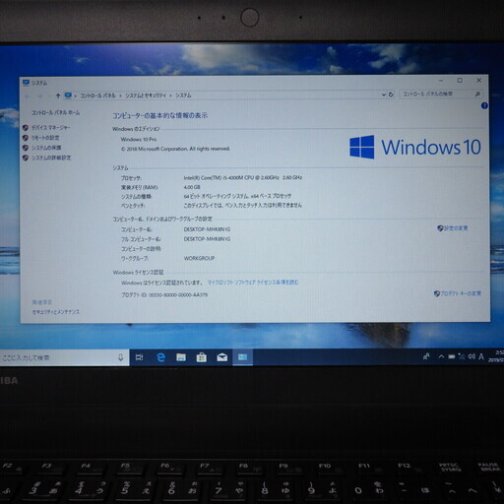Open Remote settings (リモートの設定) link
Image resolution: width=504 pixels, height=504 pixels.
pos(45,138)
